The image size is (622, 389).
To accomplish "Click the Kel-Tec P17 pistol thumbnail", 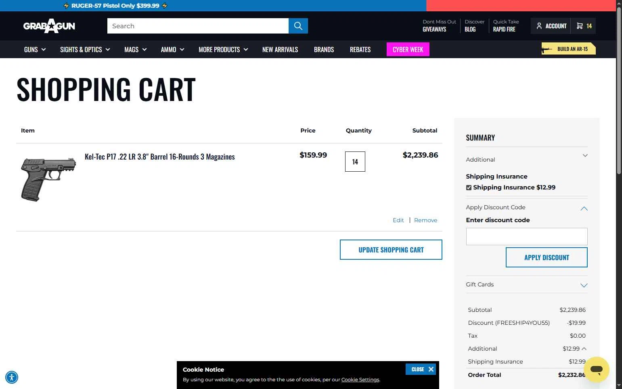I will (48, 180).
